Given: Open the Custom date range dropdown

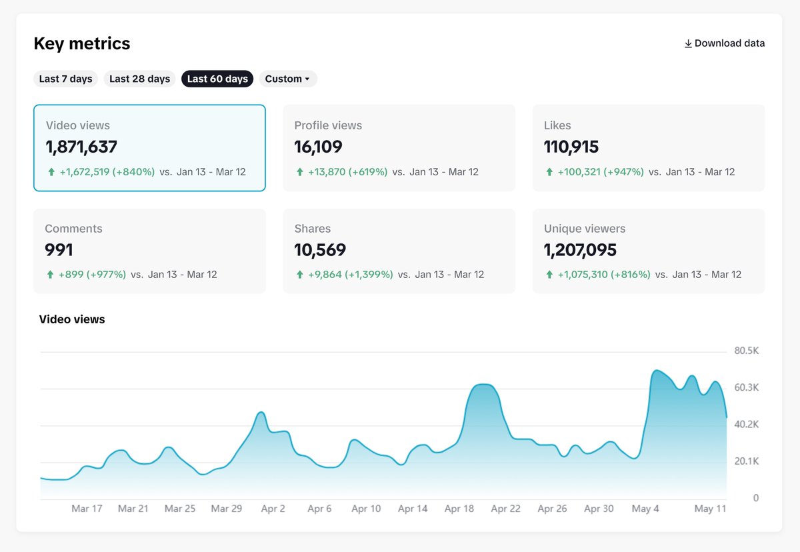Looking at the screenshot, I should pyautogui.click(x=288, y=79).
